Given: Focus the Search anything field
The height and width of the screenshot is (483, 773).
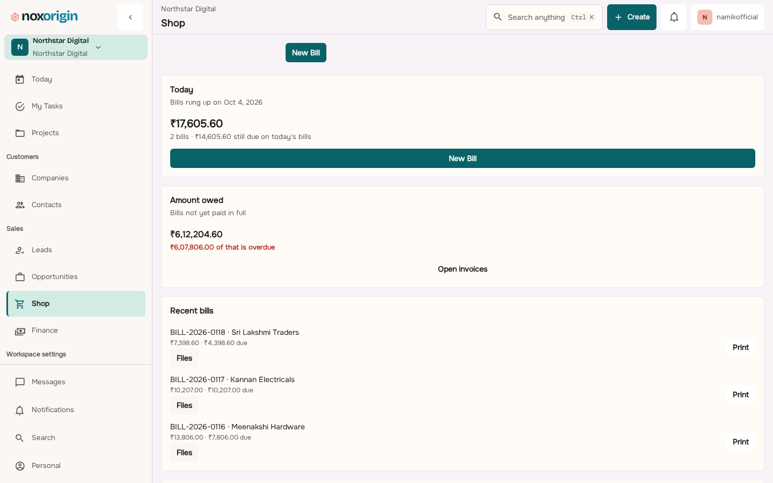Looking at the screenshot, I should [544, 17].
